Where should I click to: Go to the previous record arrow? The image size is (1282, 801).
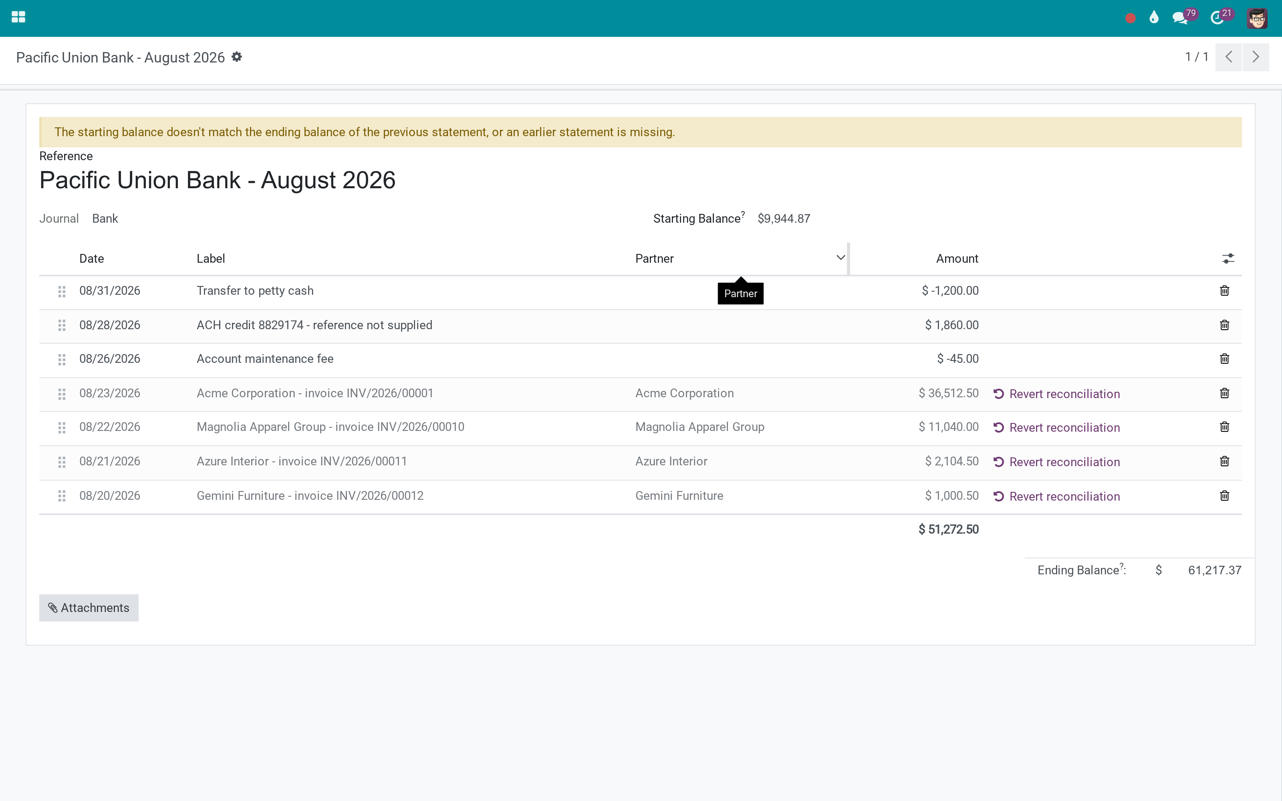pos(1228,57)
